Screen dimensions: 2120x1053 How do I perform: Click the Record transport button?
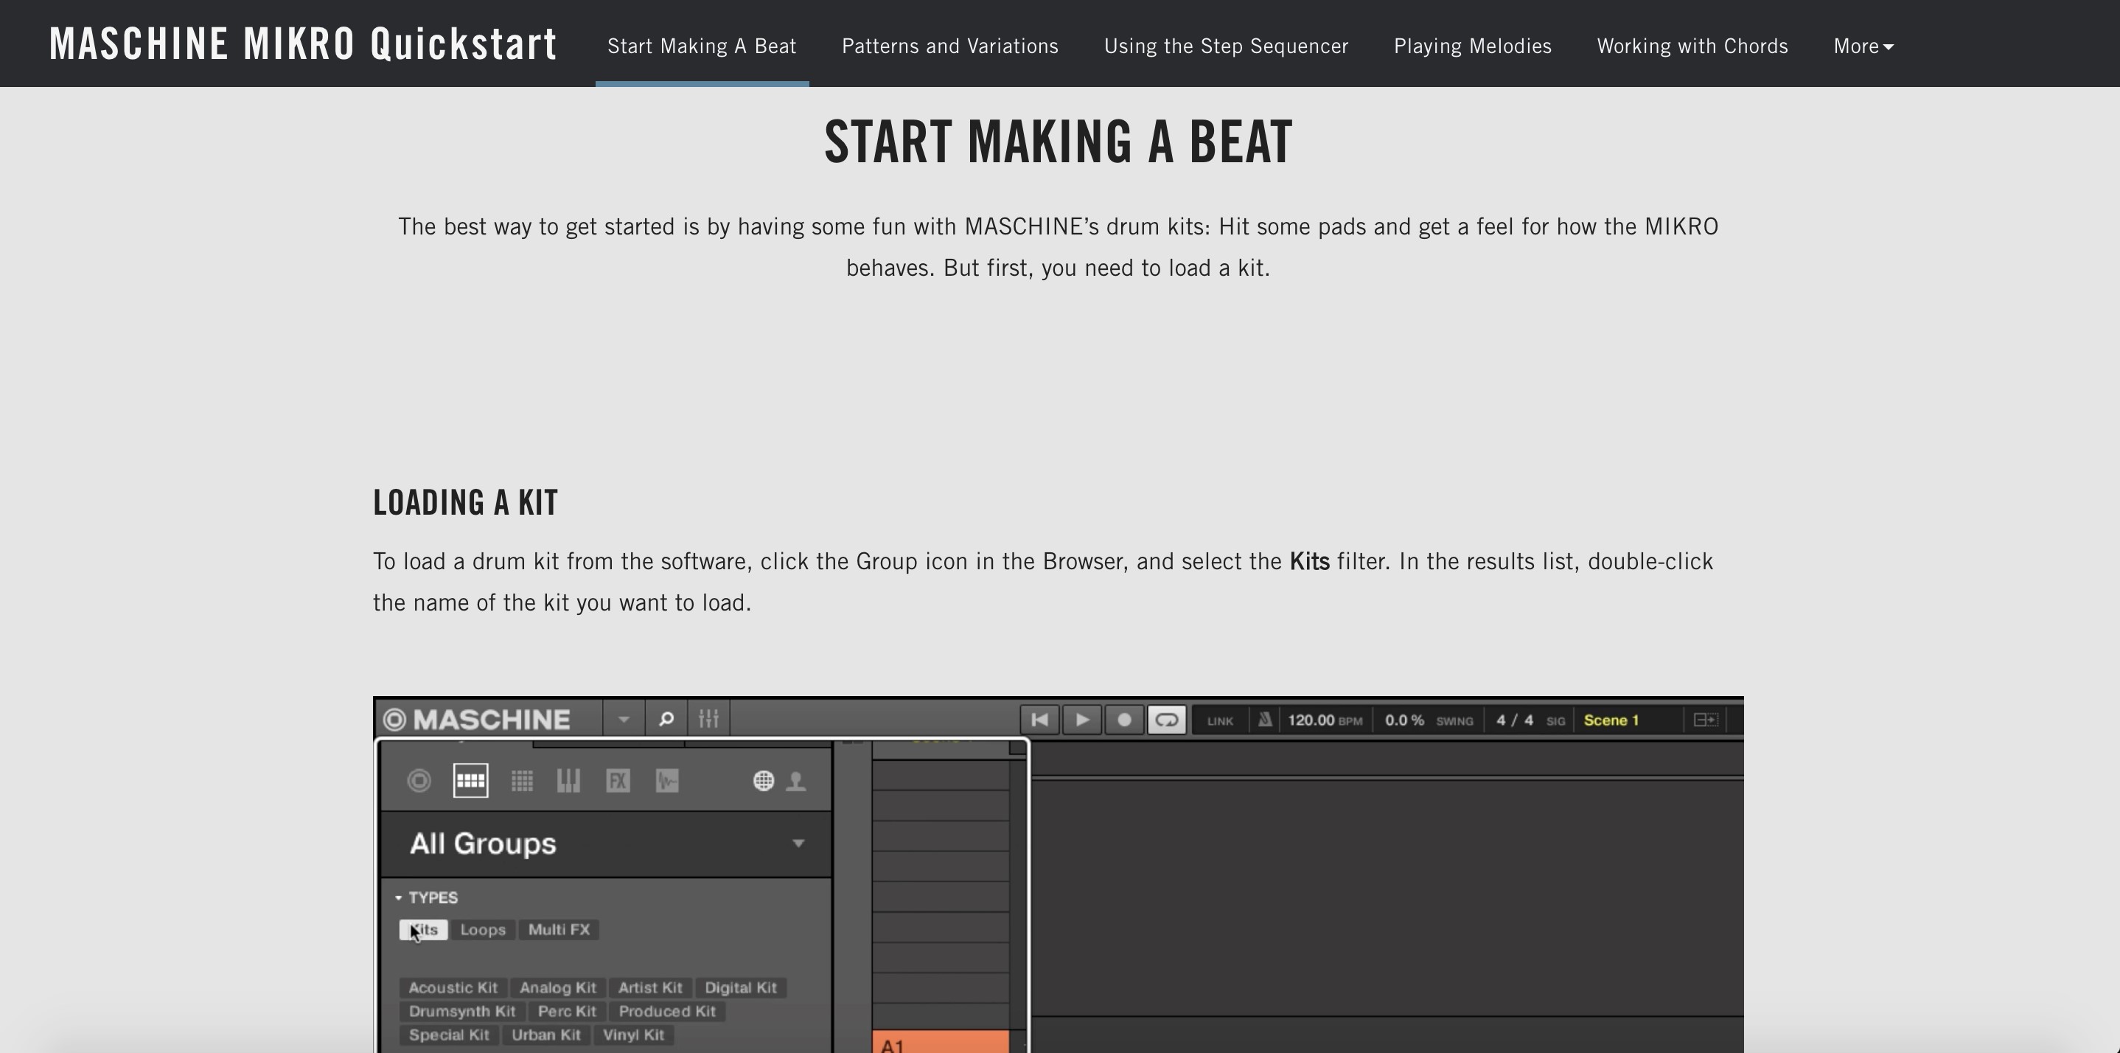pos(1124,720)
